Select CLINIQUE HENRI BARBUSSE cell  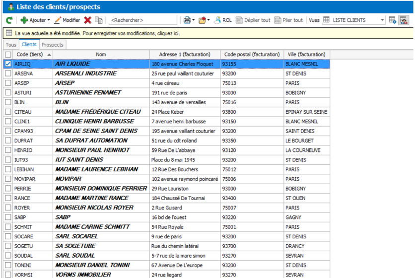coord(101,121)
